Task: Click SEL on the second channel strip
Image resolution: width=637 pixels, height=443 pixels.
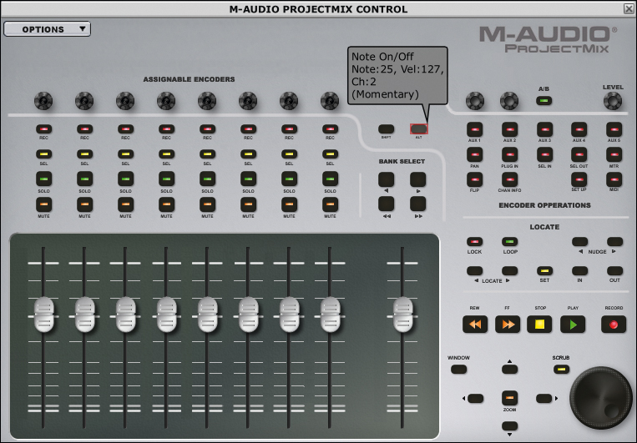Action: tap(84, 154)
